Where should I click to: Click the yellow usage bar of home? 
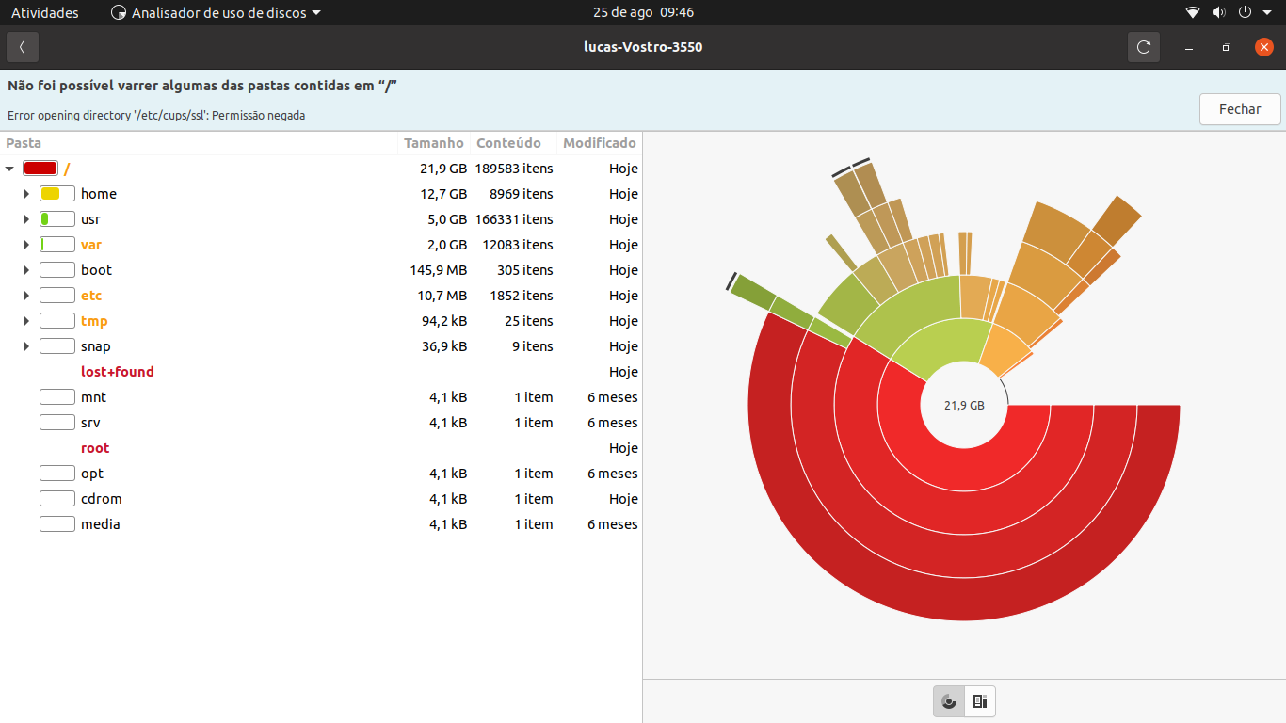(57, 194)
